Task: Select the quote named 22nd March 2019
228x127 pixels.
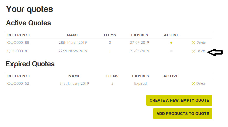Action: (x=73, y=51)
